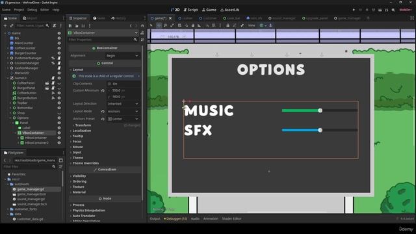The height and width of the screenshot is (234, 416).
Task: Open the container sizing settings dropdown
Action: pos(263,25)
